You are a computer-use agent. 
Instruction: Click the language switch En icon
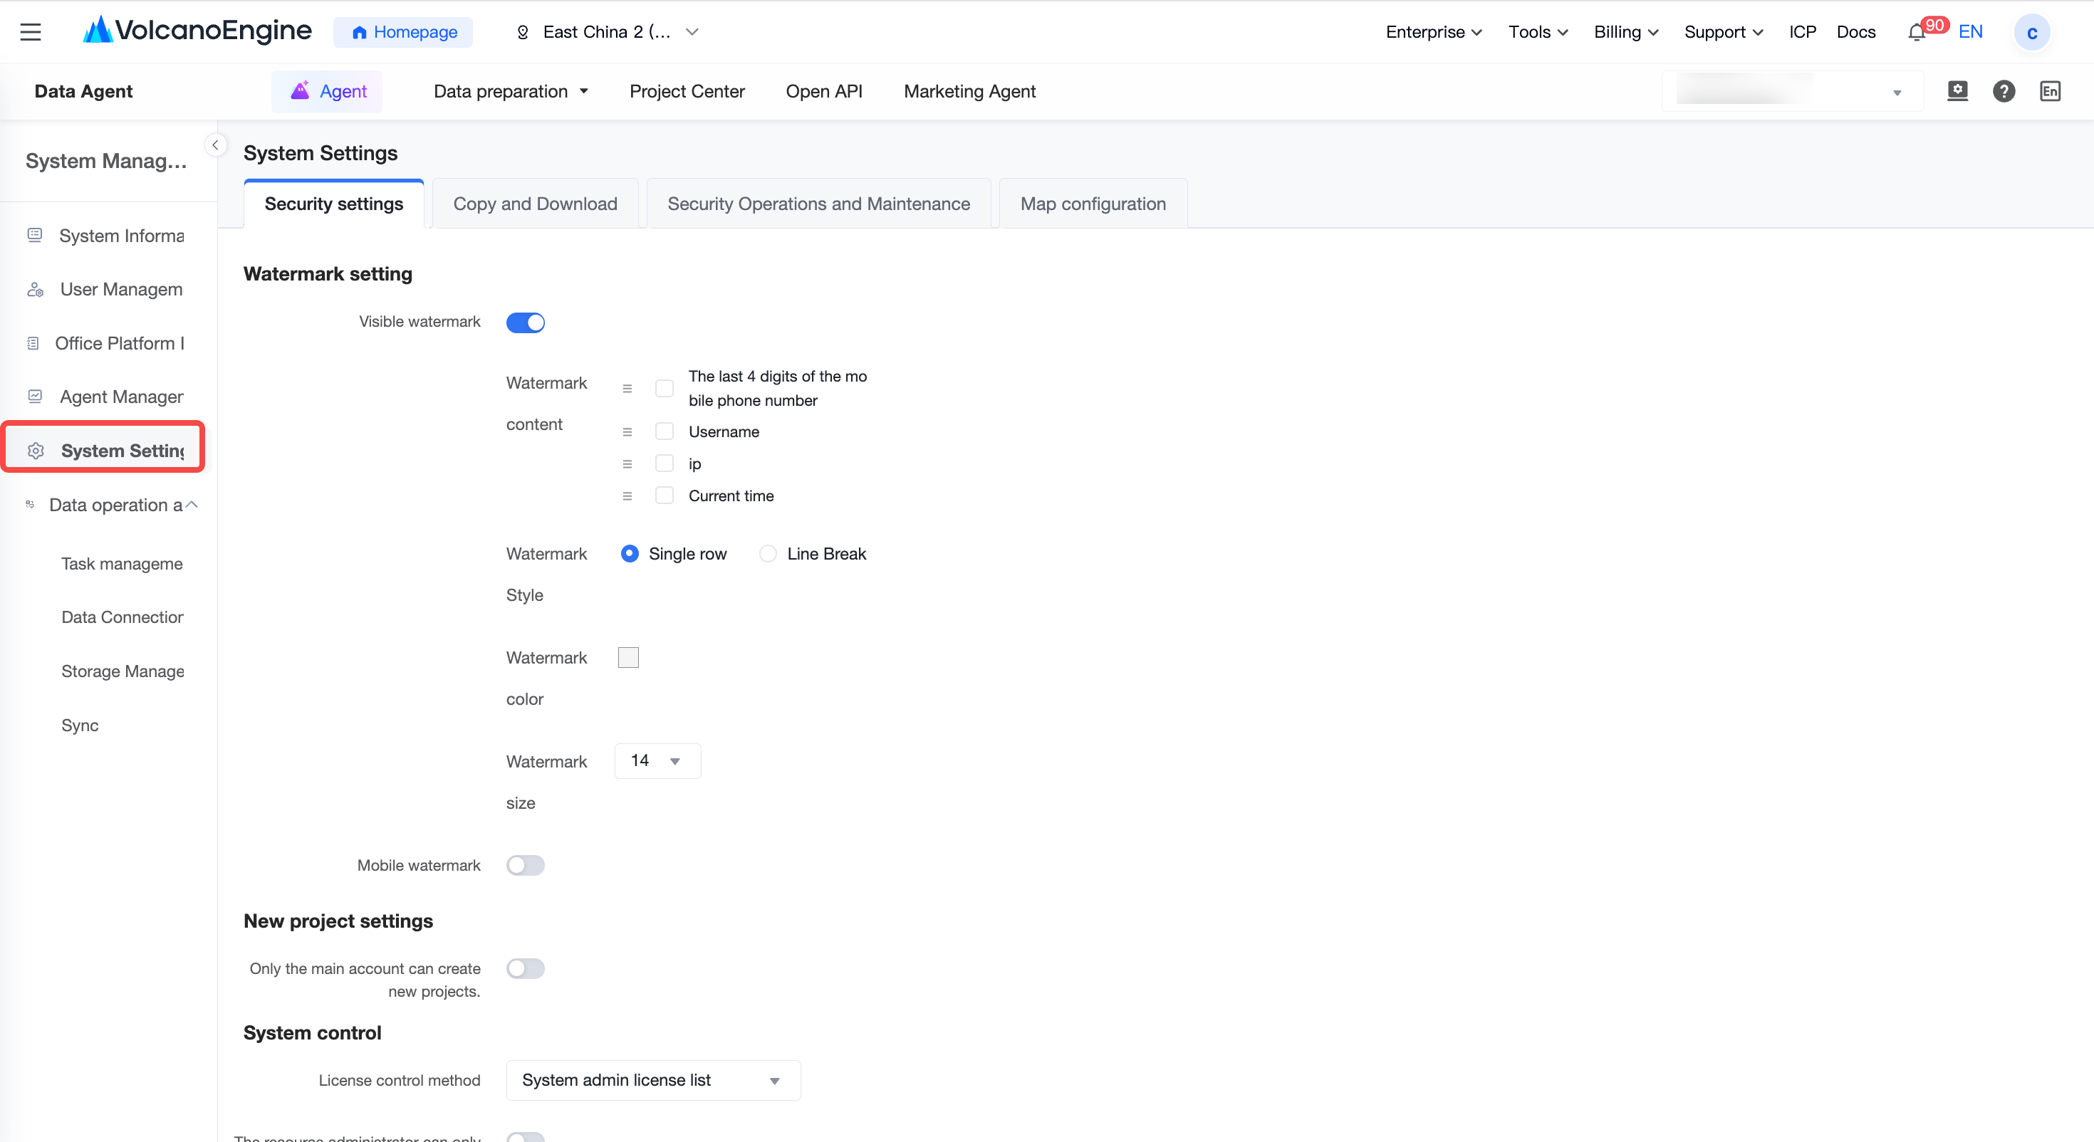tap(2050, 91)
